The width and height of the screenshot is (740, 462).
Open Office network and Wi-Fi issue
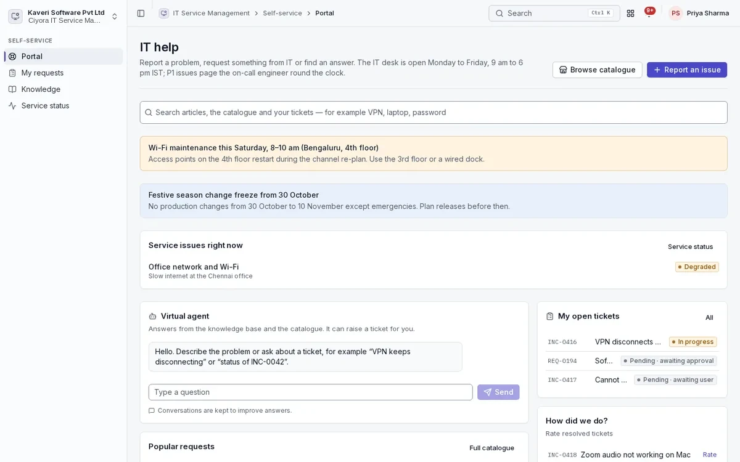tap(434, 272)
